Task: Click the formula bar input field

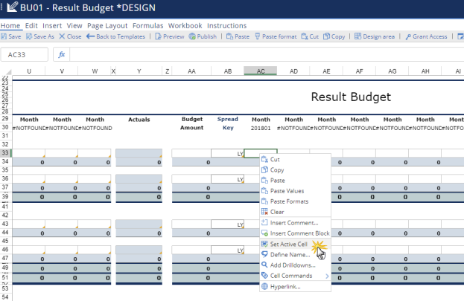Action: [x=267, y=55]
